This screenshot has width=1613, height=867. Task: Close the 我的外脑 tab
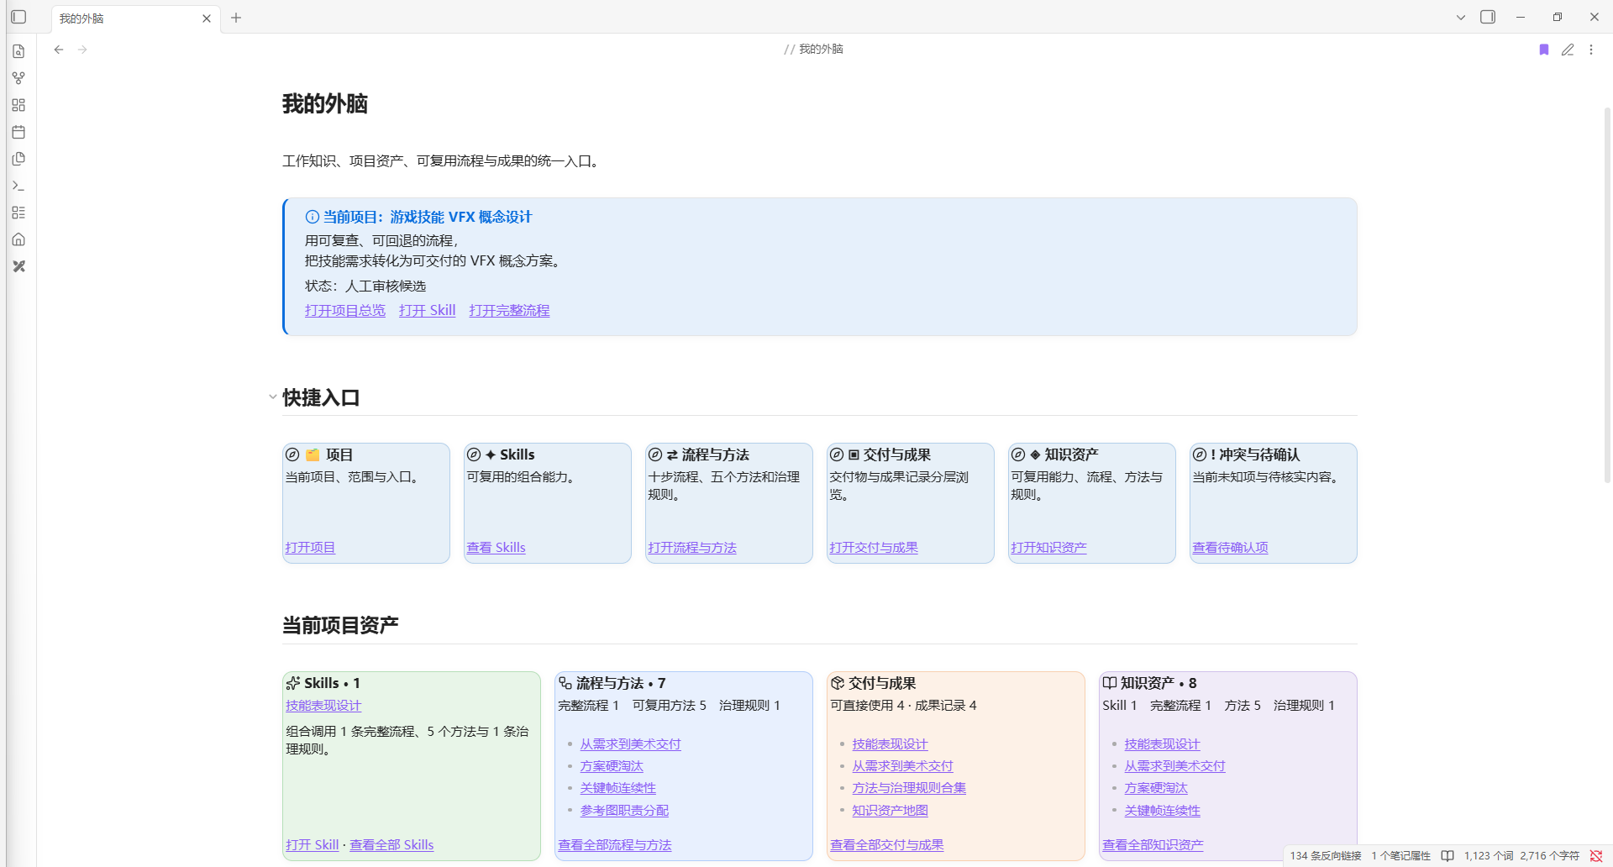pos(207,18)
